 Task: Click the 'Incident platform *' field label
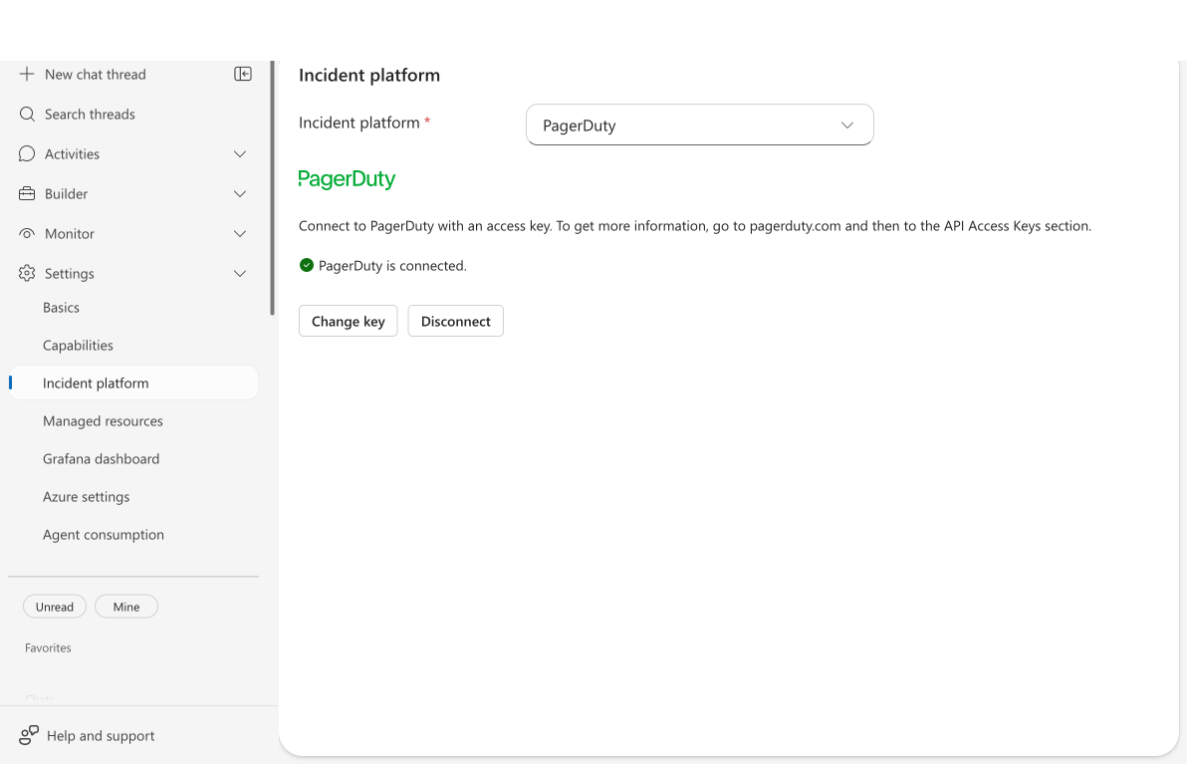pos(364,123)
